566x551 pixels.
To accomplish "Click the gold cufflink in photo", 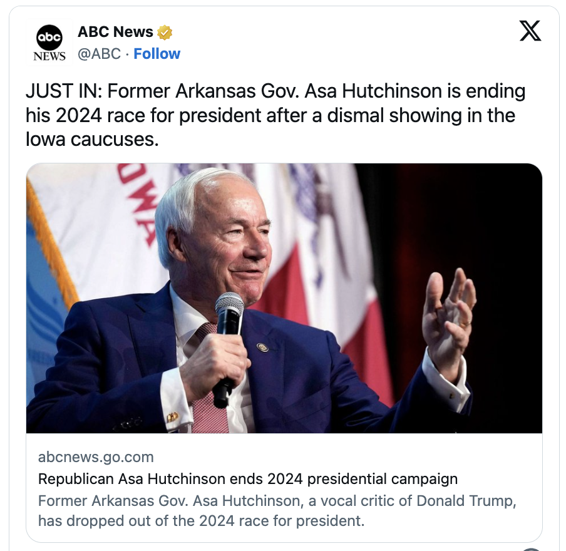I will point(172,417).
